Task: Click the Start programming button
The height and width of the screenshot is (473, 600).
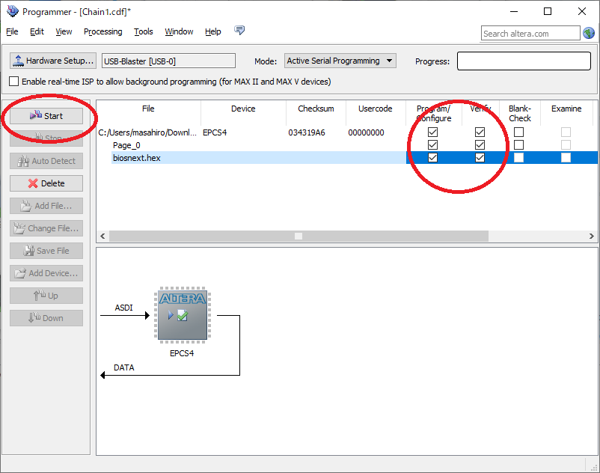Action: pos(46,116)
